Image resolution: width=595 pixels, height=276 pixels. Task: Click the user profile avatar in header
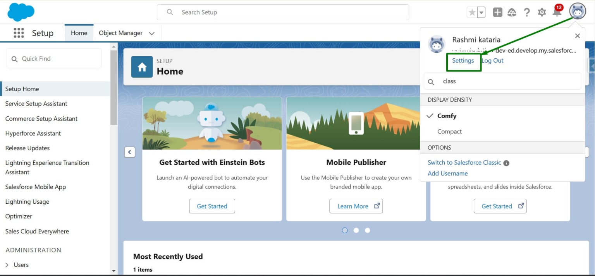pos(578,12)
